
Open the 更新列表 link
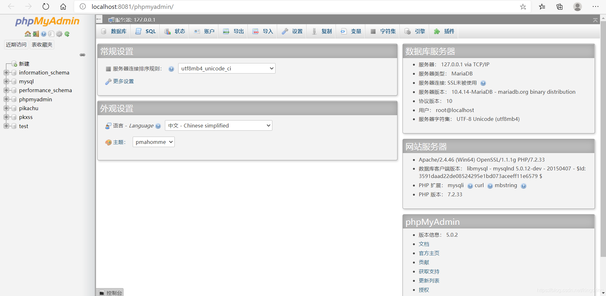click(x=429, y=281)
